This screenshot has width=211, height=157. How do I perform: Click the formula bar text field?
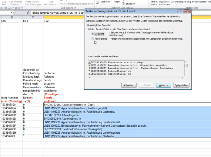(x=58, y=13)
